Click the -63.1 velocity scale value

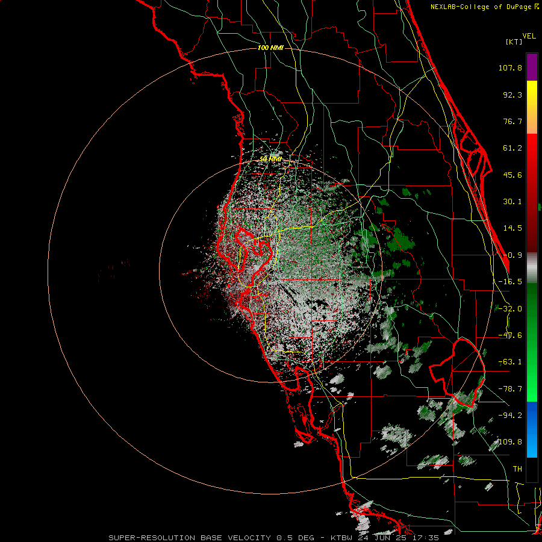pos(510,362)
